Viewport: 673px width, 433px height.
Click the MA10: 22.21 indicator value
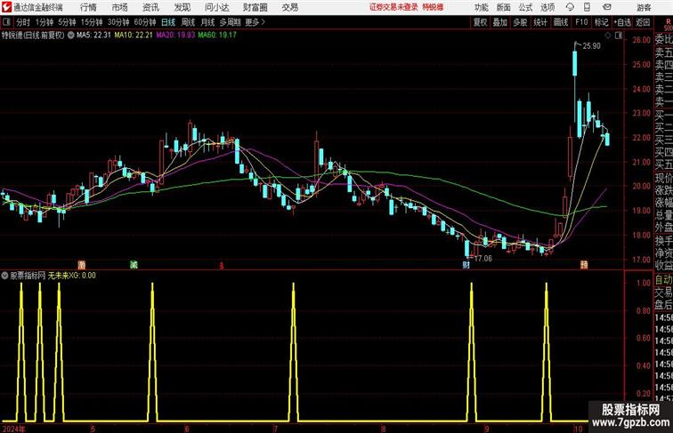click(x=134, y=36)
